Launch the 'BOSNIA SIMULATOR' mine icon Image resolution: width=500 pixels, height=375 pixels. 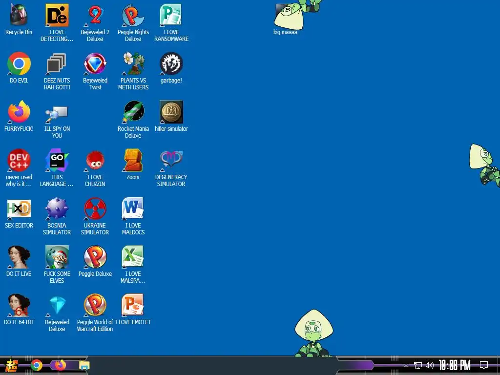pos(57,216)
